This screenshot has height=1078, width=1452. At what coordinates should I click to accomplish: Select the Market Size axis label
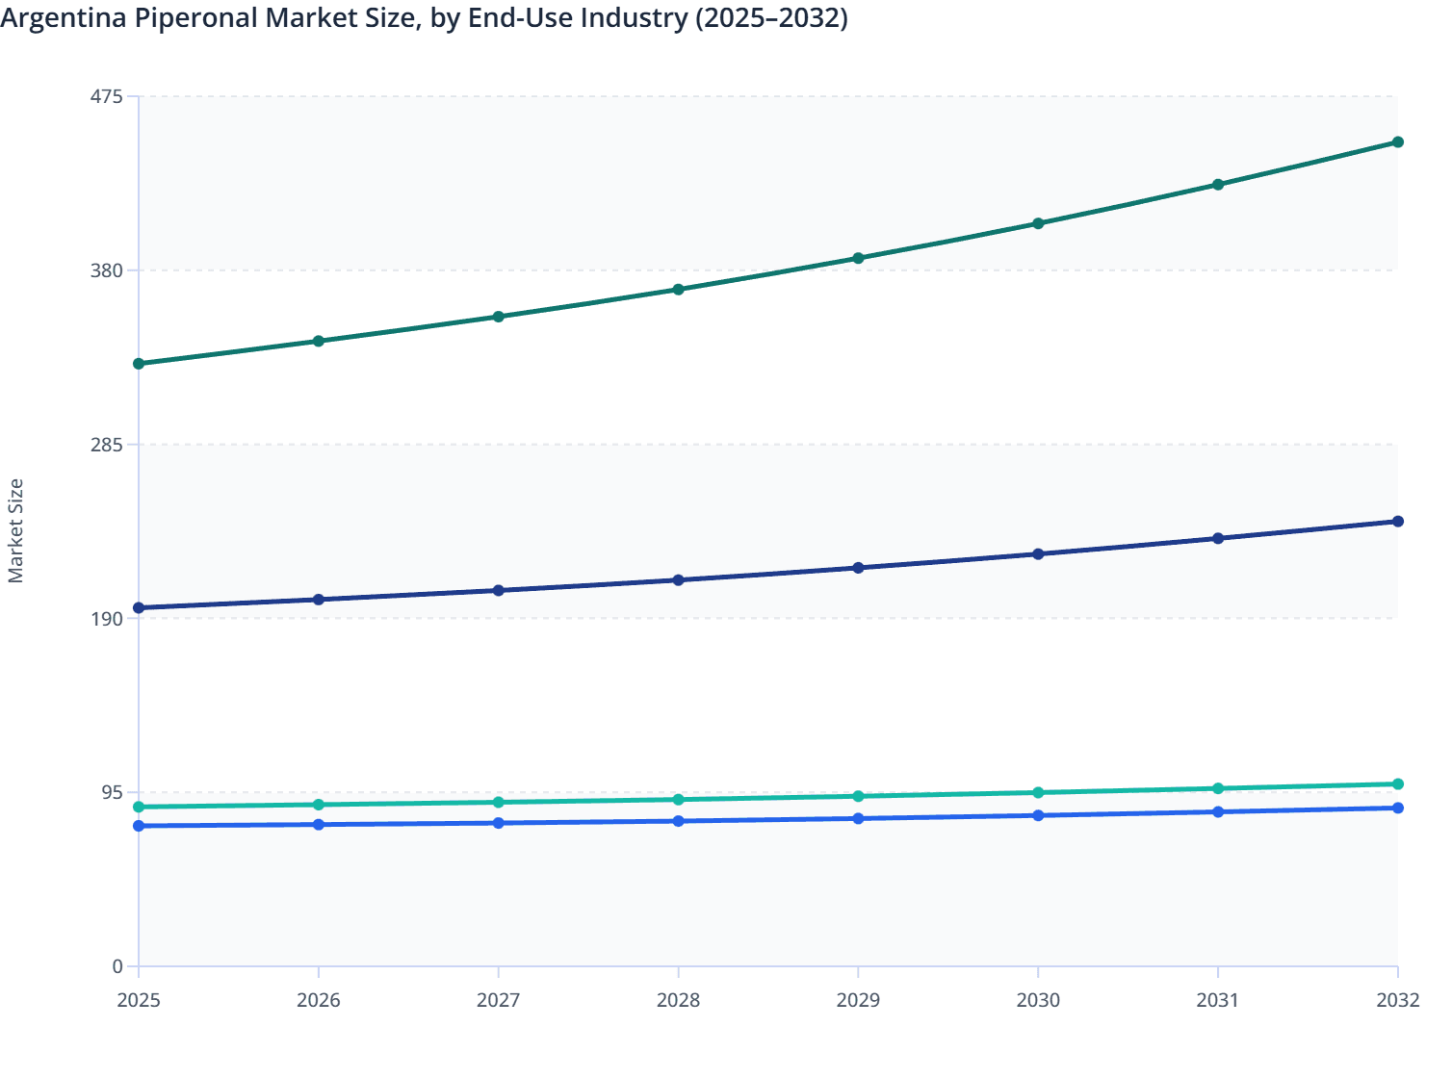point(17,526)
